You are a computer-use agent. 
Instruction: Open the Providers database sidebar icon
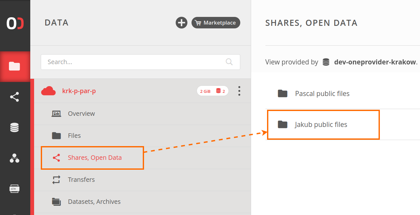tap(15, 128)
